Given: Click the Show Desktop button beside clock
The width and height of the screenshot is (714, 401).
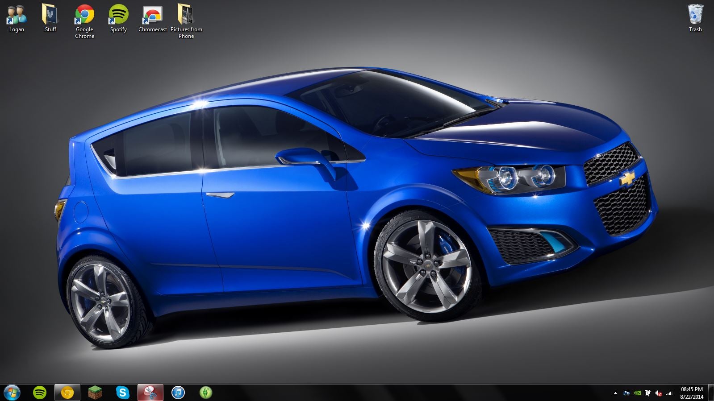Looking at the screenshot, I should (711, 393).
